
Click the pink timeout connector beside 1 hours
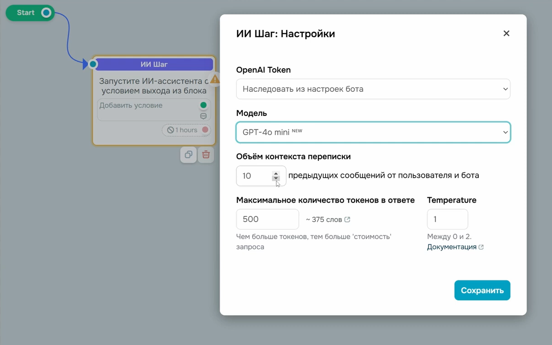coord(205,130)
